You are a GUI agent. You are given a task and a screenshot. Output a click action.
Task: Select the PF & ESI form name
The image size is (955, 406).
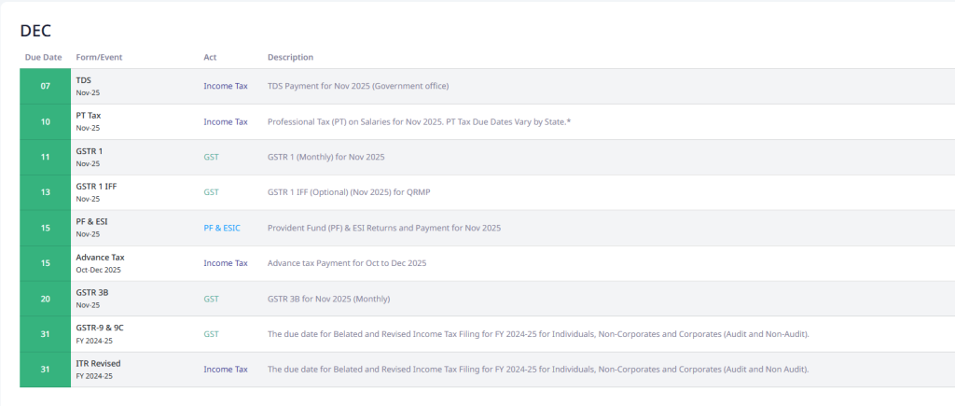point(92,222)
